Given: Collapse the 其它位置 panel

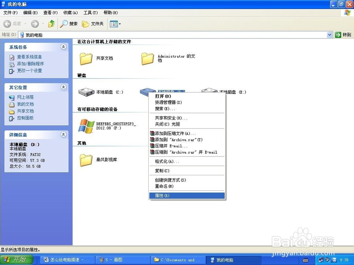Looking at the screenshot, I should pos(63,87).
